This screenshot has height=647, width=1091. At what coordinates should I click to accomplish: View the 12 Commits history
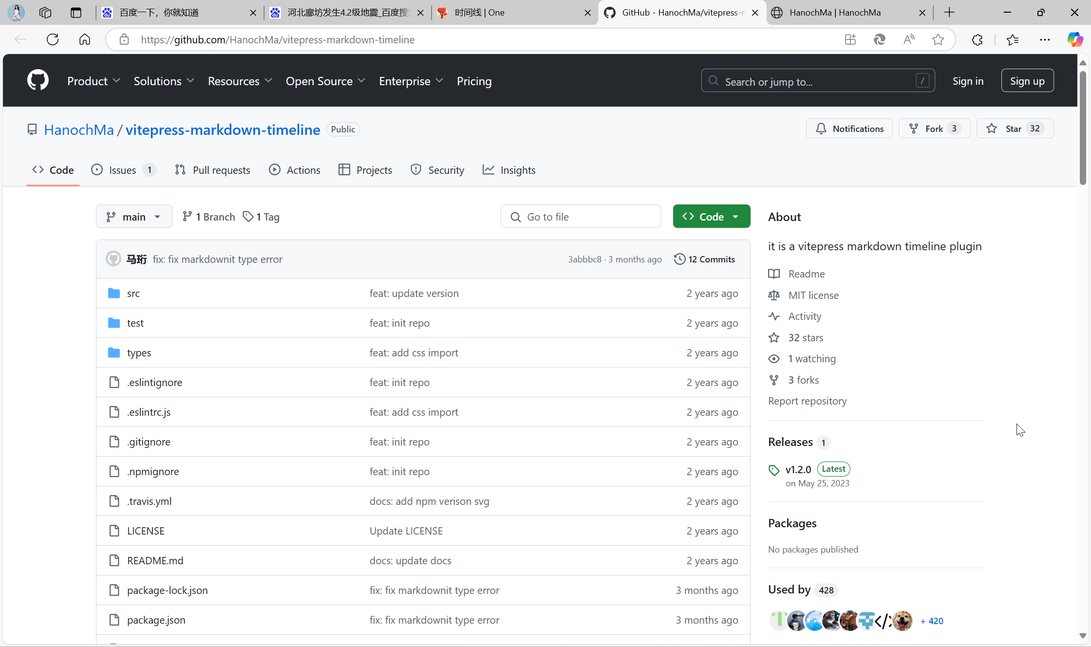(705, 259)
